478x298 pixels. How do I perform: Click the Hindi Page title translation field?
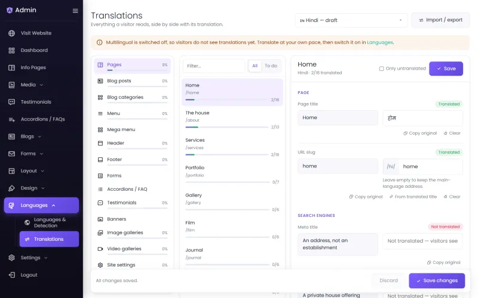(x=422, y=118)
